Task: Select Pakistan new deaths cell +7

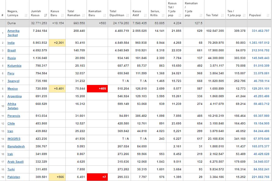Action: tap(97, 177)
